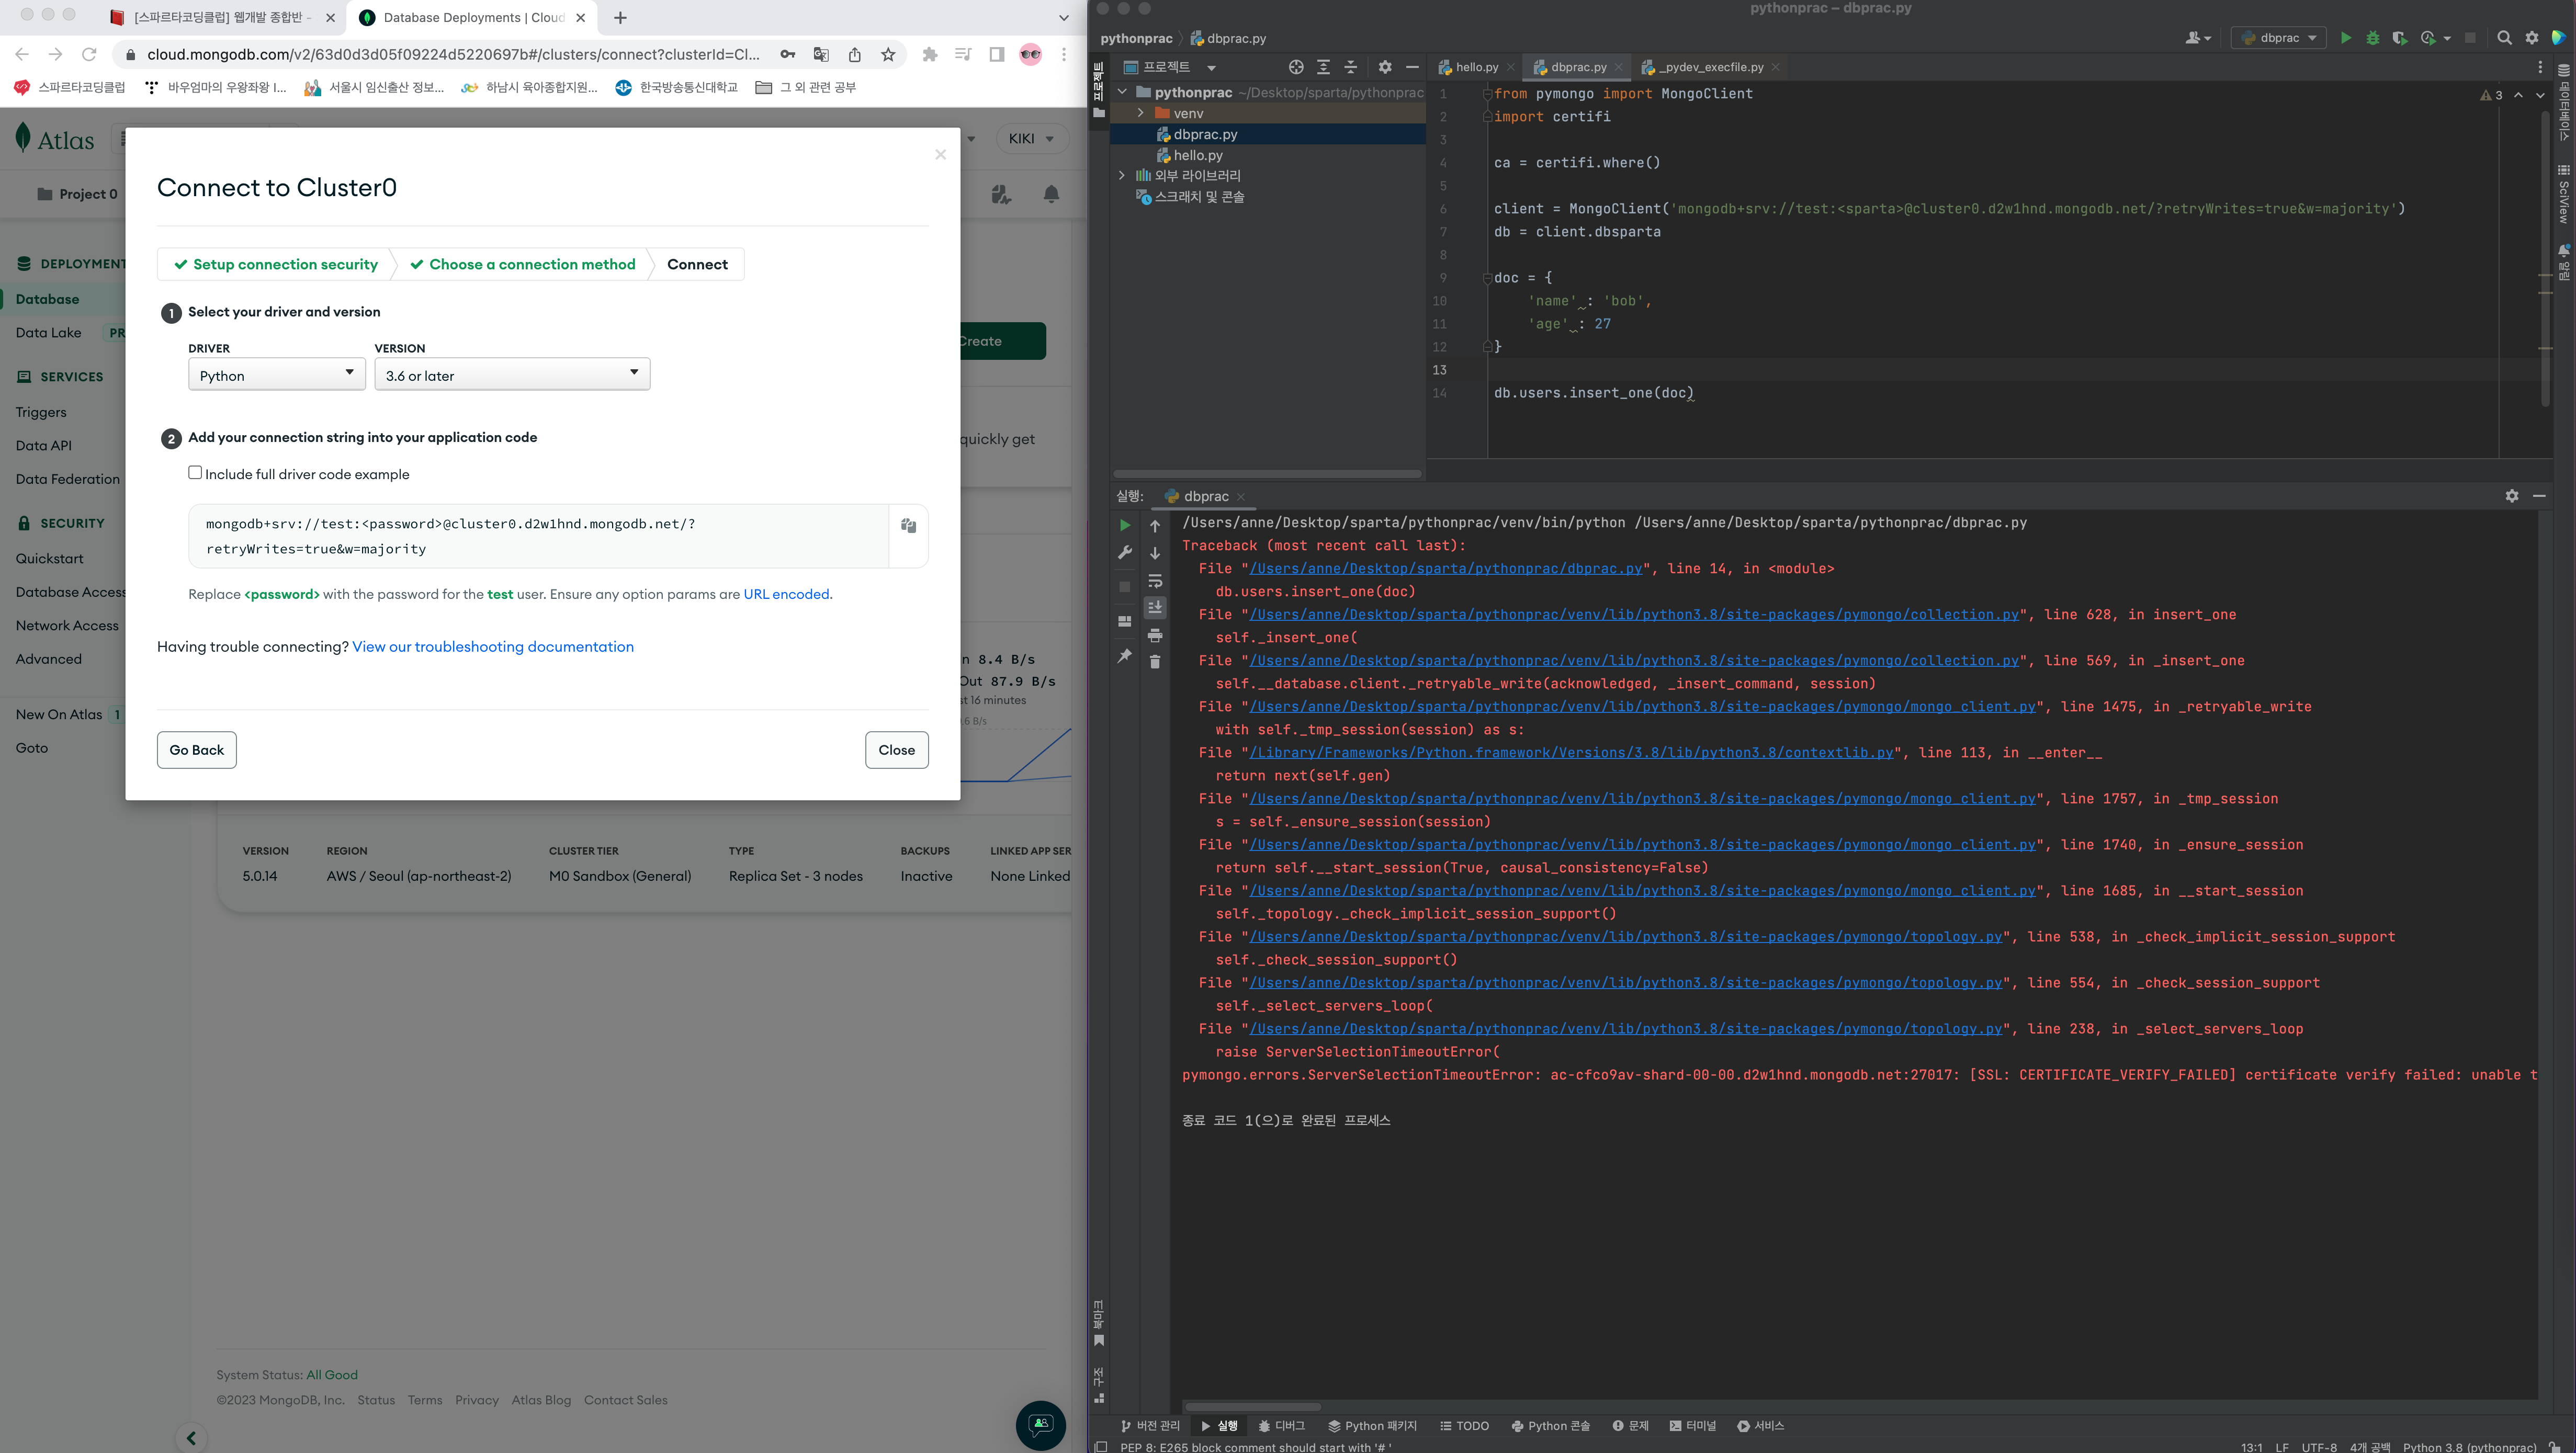Go to Choose a connection method step
This screenshot has height=1453, width=2576.
(x=523, y=264)
